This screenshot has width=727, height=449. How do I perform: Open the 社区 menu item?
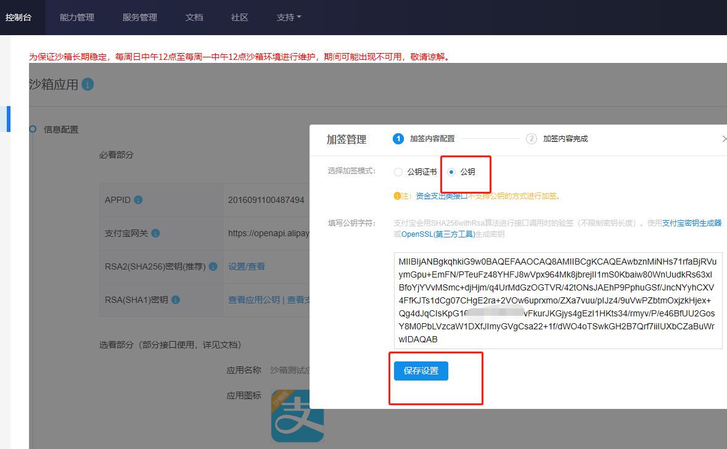240,17
